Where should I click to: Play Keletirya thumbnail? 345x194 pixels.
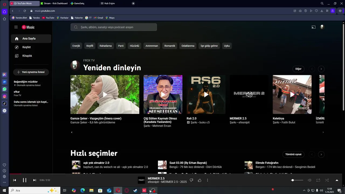pyautogui.click(x=292, y=95)
